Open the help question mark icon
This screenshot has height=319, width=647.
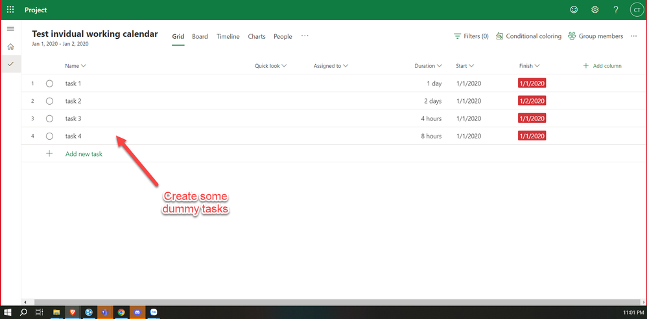pyautogui.click(x=616, y=10)
